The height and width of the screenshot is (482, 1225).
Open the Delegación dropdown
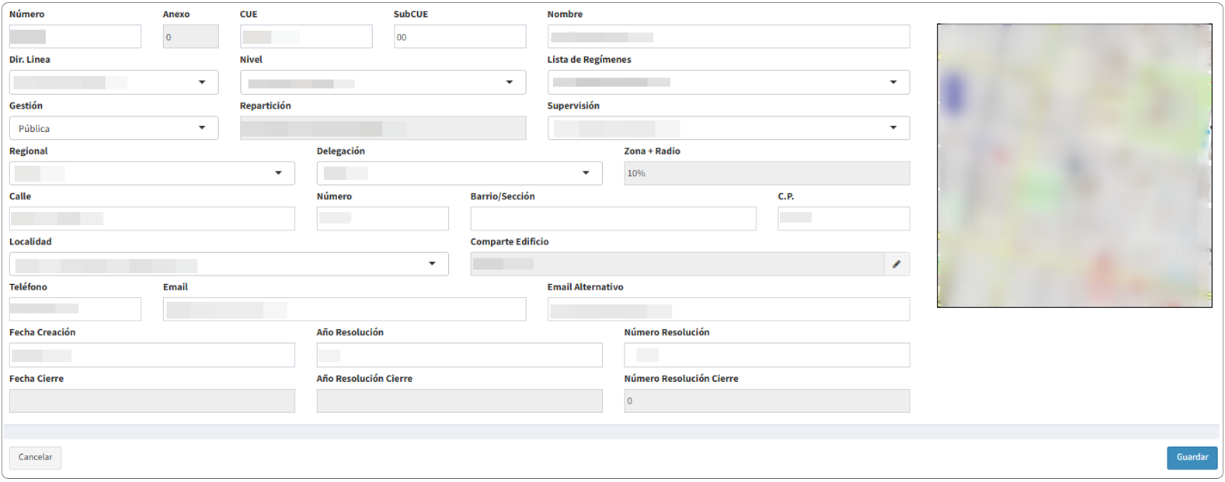pyautogui.click(x=459, y=173)
